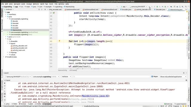Collapse the res folder in project tree

pyautogui.click(x=6, y=39)
